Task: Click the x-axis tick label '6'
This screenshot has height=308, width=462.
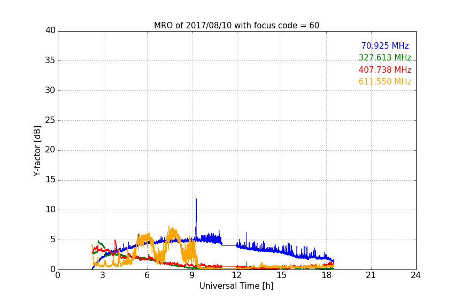Action: 147,275
